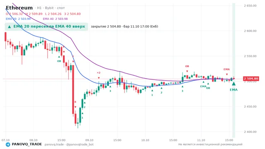Click the 2 650.00 price axis label
Screen dimensions: 265x149
point(250,5)
